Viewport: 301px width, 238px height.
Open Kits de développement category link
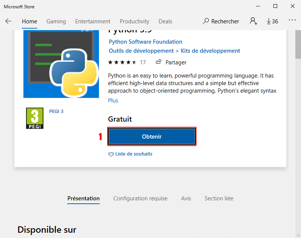pos(210,51)
